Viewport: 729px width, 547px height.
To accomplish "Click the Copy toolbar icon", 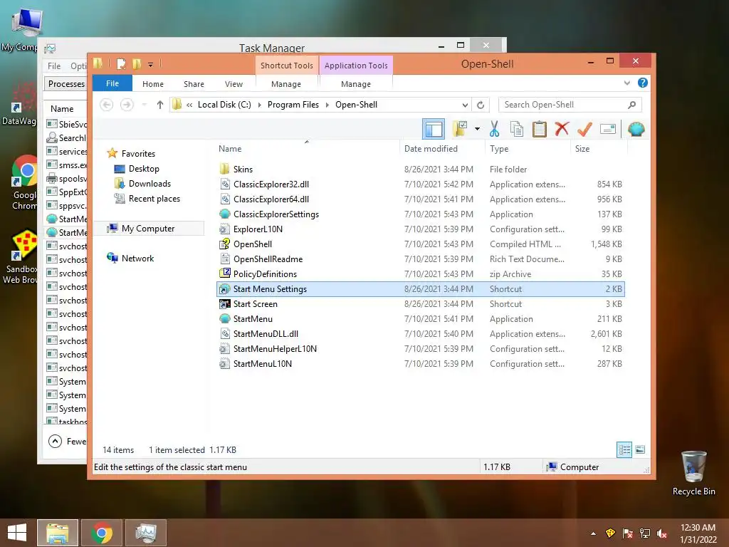I will click(517, 129).
